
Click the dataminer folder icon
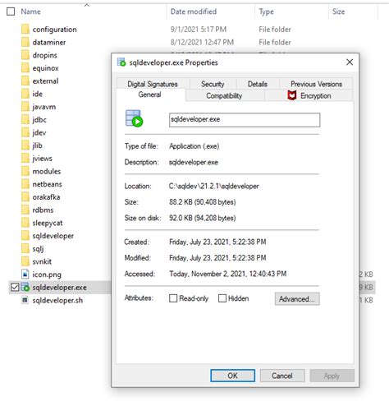pyautogui.click(x=25, y=42)
